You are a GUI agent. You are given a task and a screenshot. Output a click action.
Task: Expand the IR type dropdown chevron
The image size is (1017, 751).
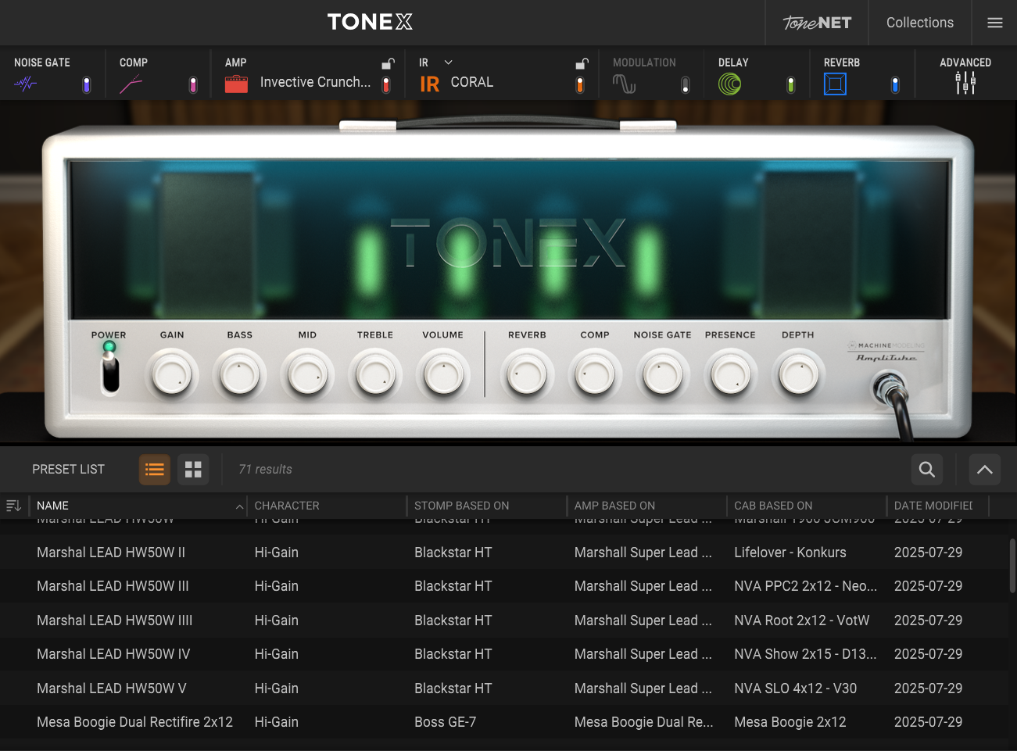449,63
